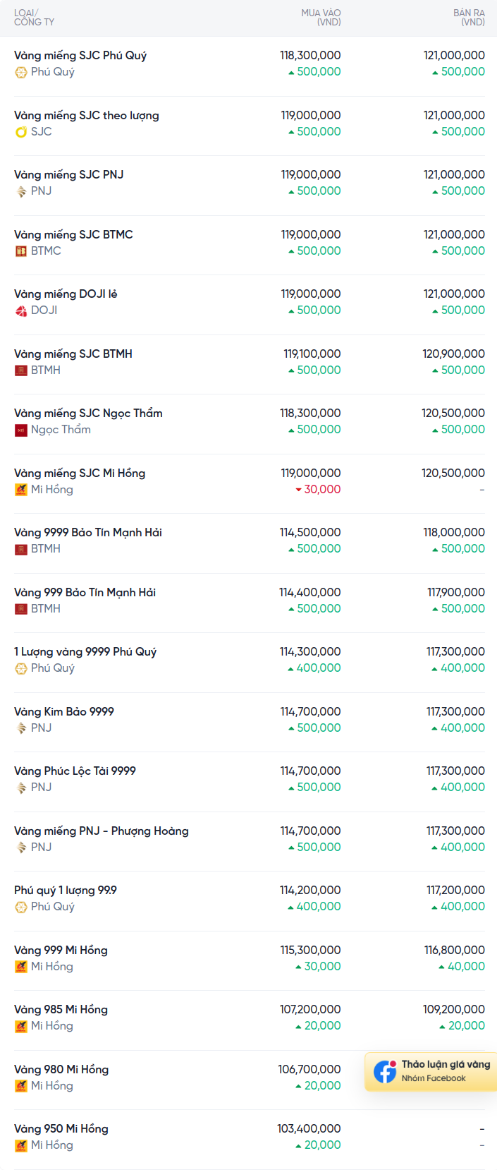Open Vàng Phúc Lộc Tài 9999 details

(75, 771)
